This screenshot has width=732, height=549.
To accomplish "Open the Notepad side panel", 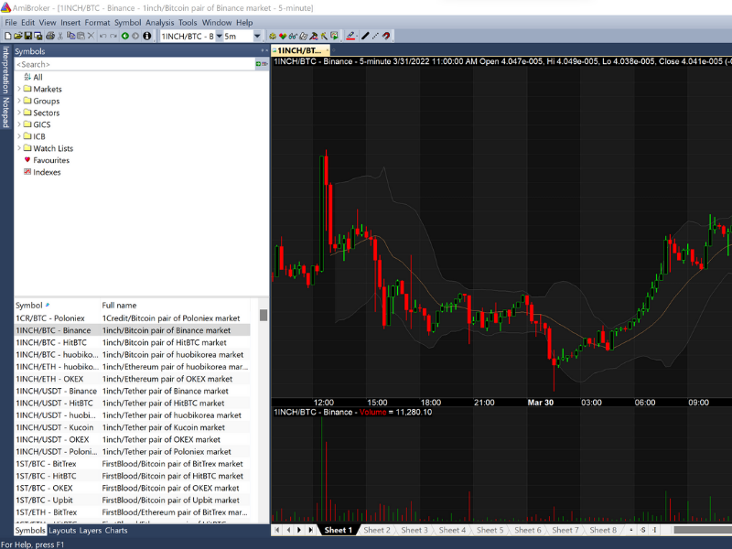I will pyautogui.click(x=5, y=113).
